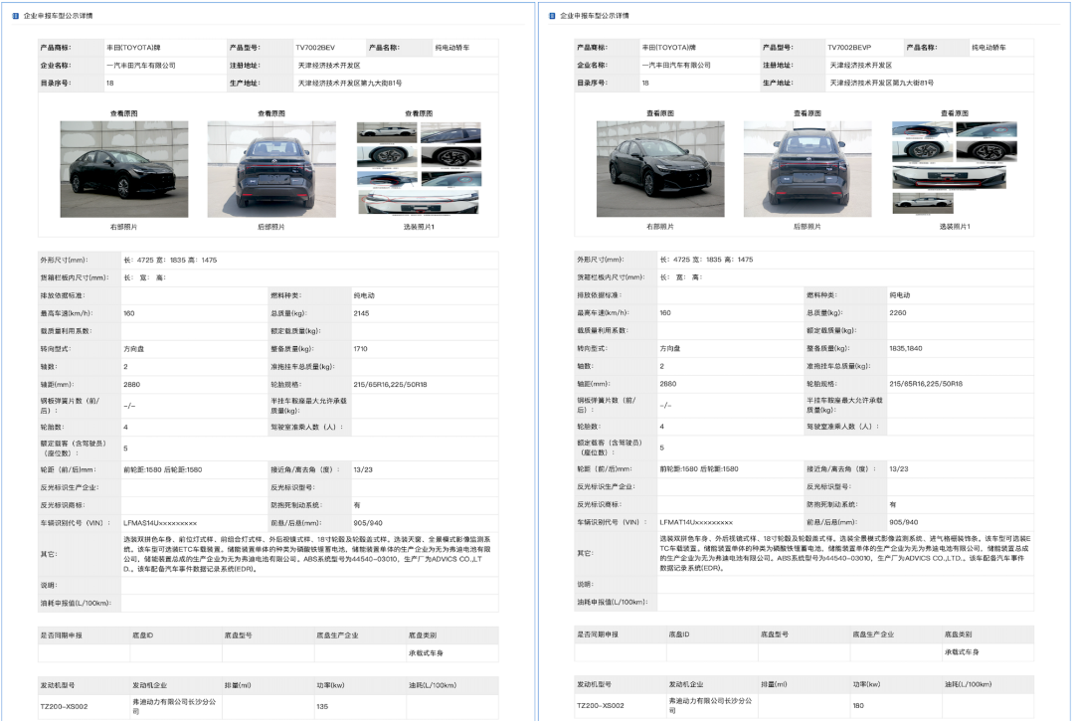The width and height of the screenshot is (1074, 722).
Task: Click 天津经济技术开发区第九大街81号 address on TV7002BEV page
Action: [x=349, y=84]
